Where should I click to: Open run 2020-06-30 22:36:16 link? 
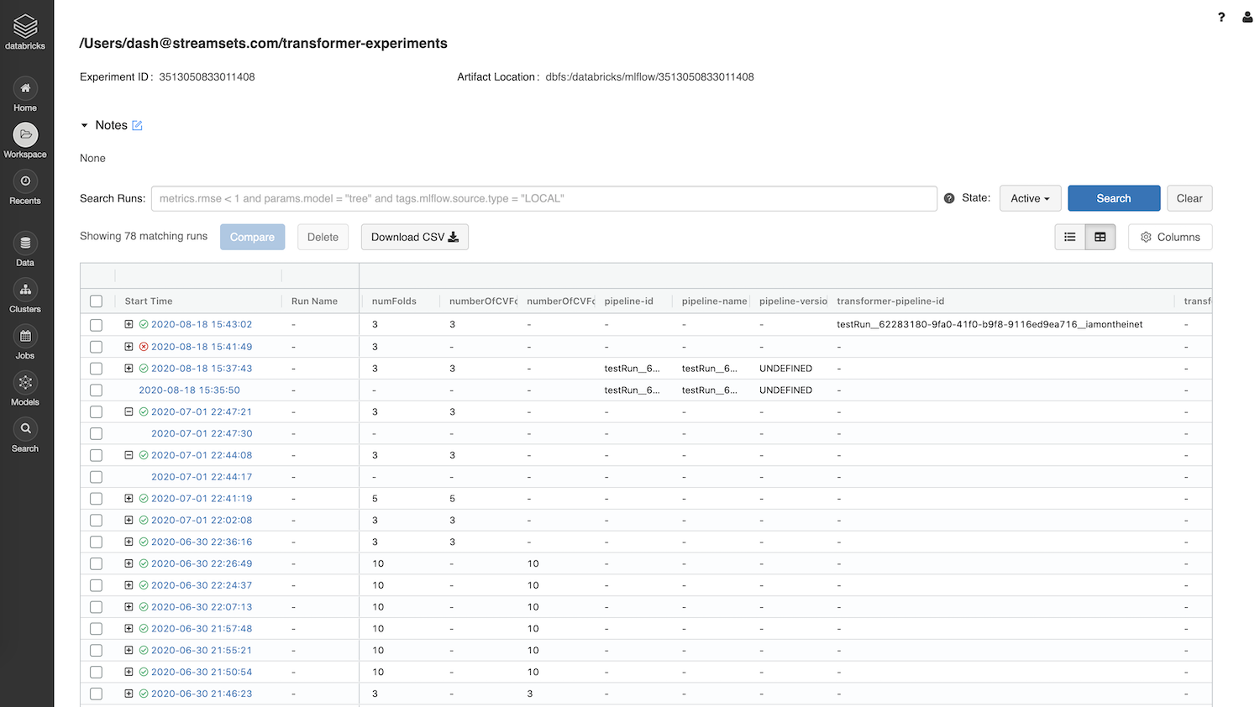[x=202, y=542]
